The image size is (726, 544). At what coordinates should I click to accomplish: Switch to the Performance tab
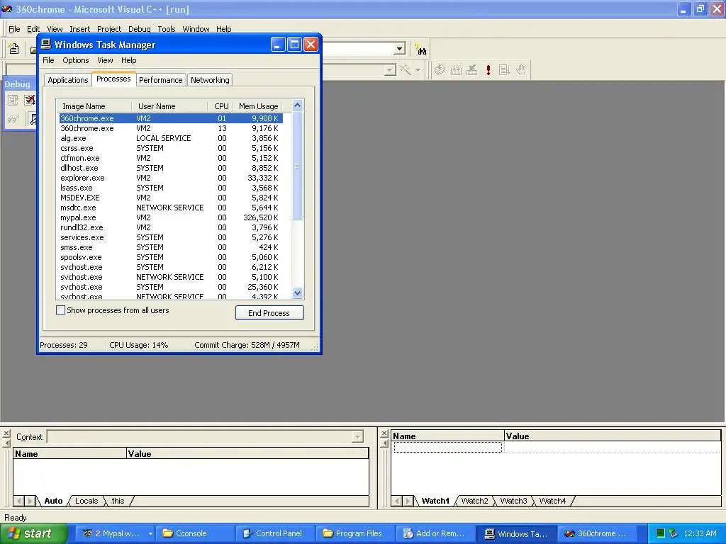(161, 80)
